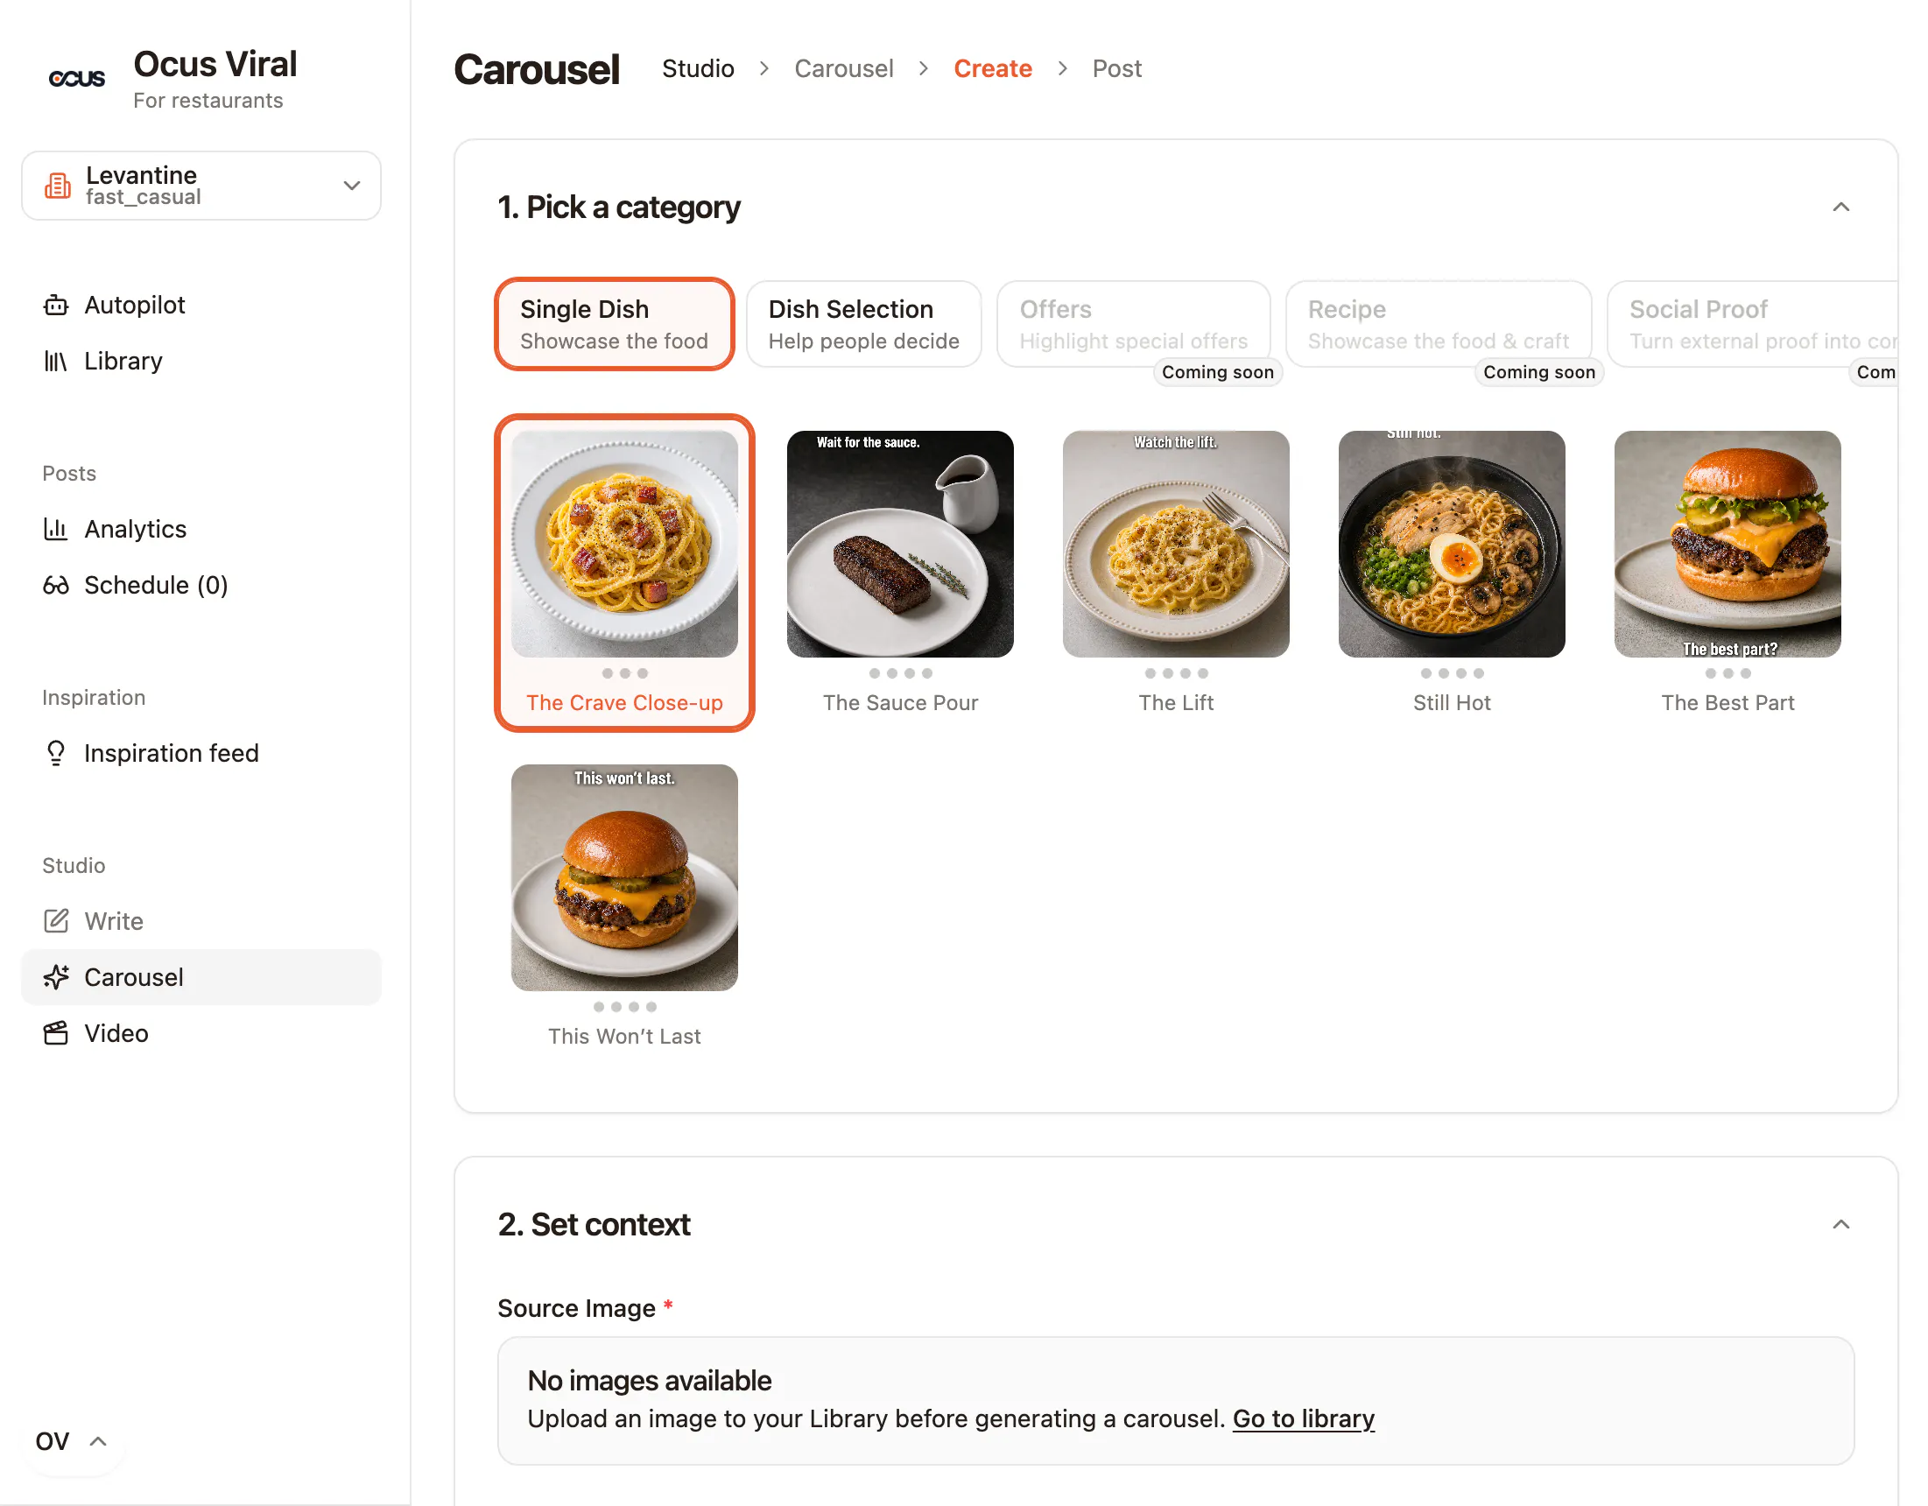Open the Schedule glasses icon
Image resolution: width=1928 pixels, height=1506 pixels.
pos(56,585)
